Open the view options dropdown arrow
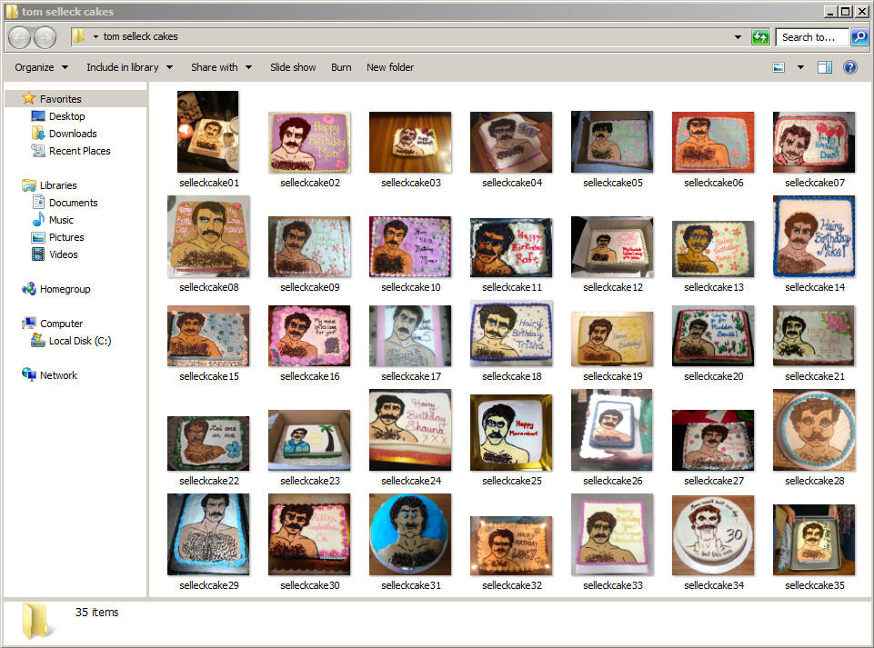 click(x=800, y=67)
